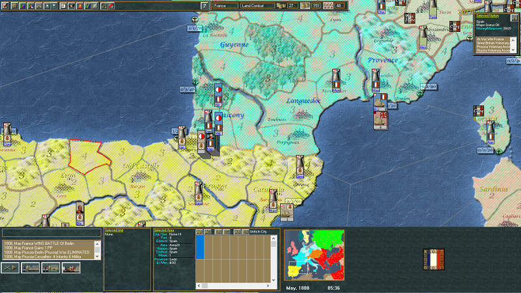Click the French flag emblem

tap(434, 259)
